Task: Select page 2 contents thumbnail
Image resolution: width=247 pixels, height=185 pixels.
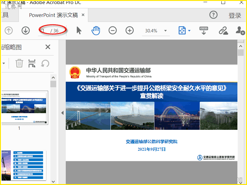Action: pyautogui.click(x=24, y=165)
